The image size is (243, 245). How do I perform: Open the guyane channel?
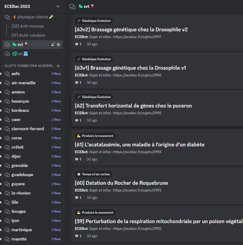tap(33, 184)
